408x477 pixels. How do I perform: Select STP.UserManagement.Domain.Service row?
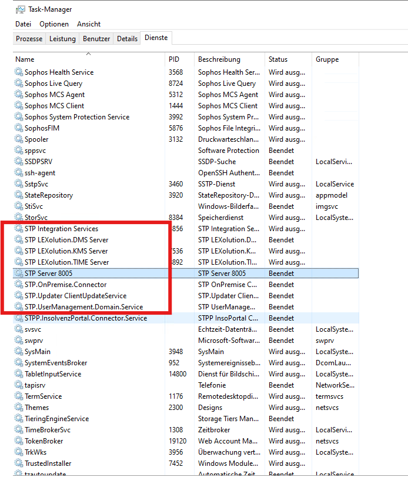pos(186,306)
